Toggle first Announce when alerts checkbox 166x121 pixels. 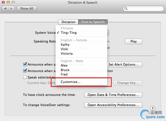click(x=25, y=64)
